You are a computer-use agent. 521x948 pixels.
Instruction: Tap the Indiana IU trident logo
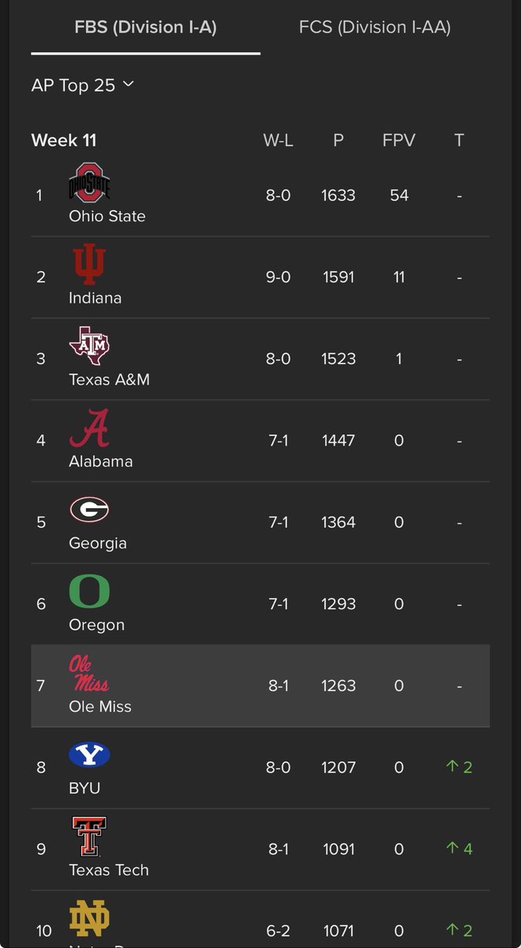[x=89, y=265]
